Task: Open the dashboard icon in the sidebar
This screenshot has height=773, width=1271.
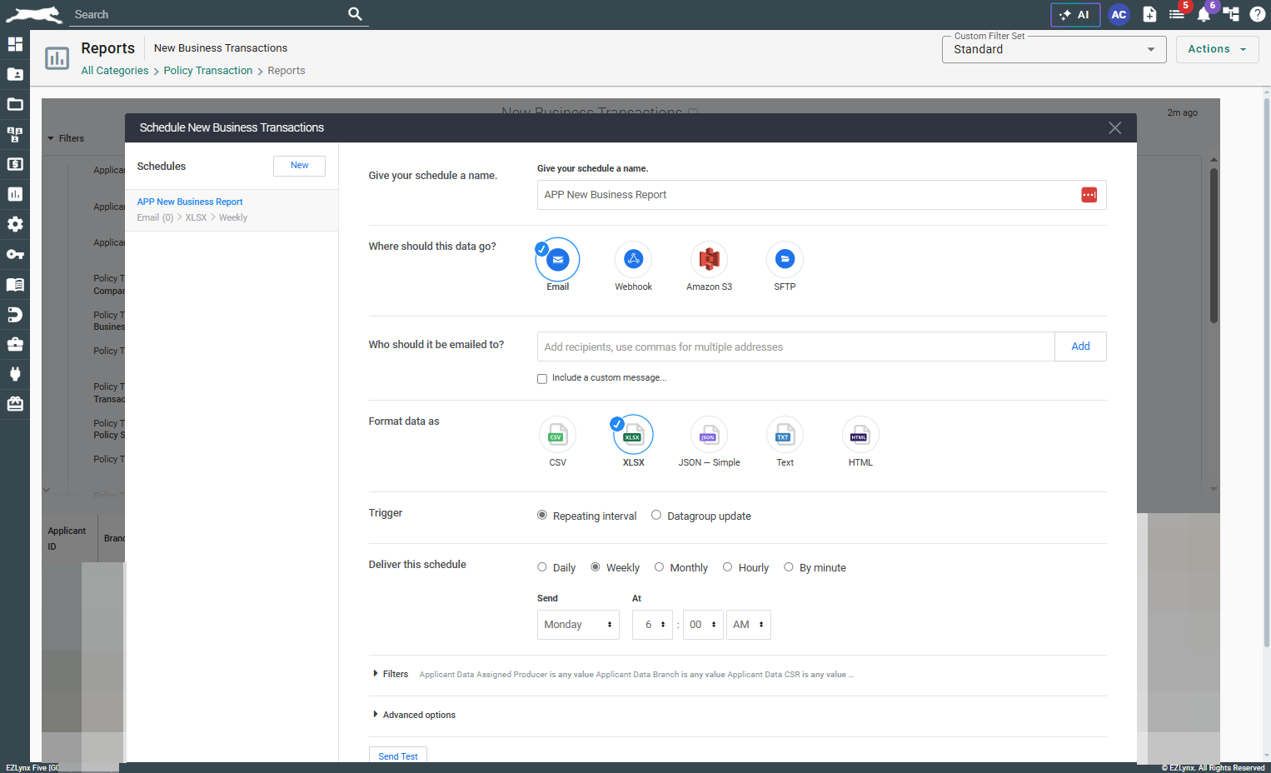Action: 15,44
